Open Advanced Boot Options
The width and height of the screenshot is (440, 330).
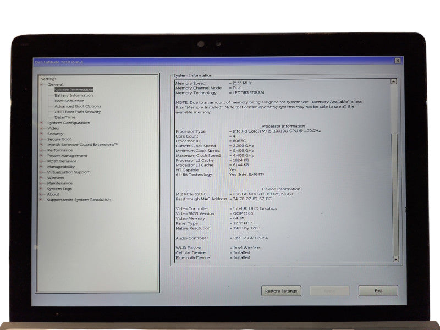(78, 106)
